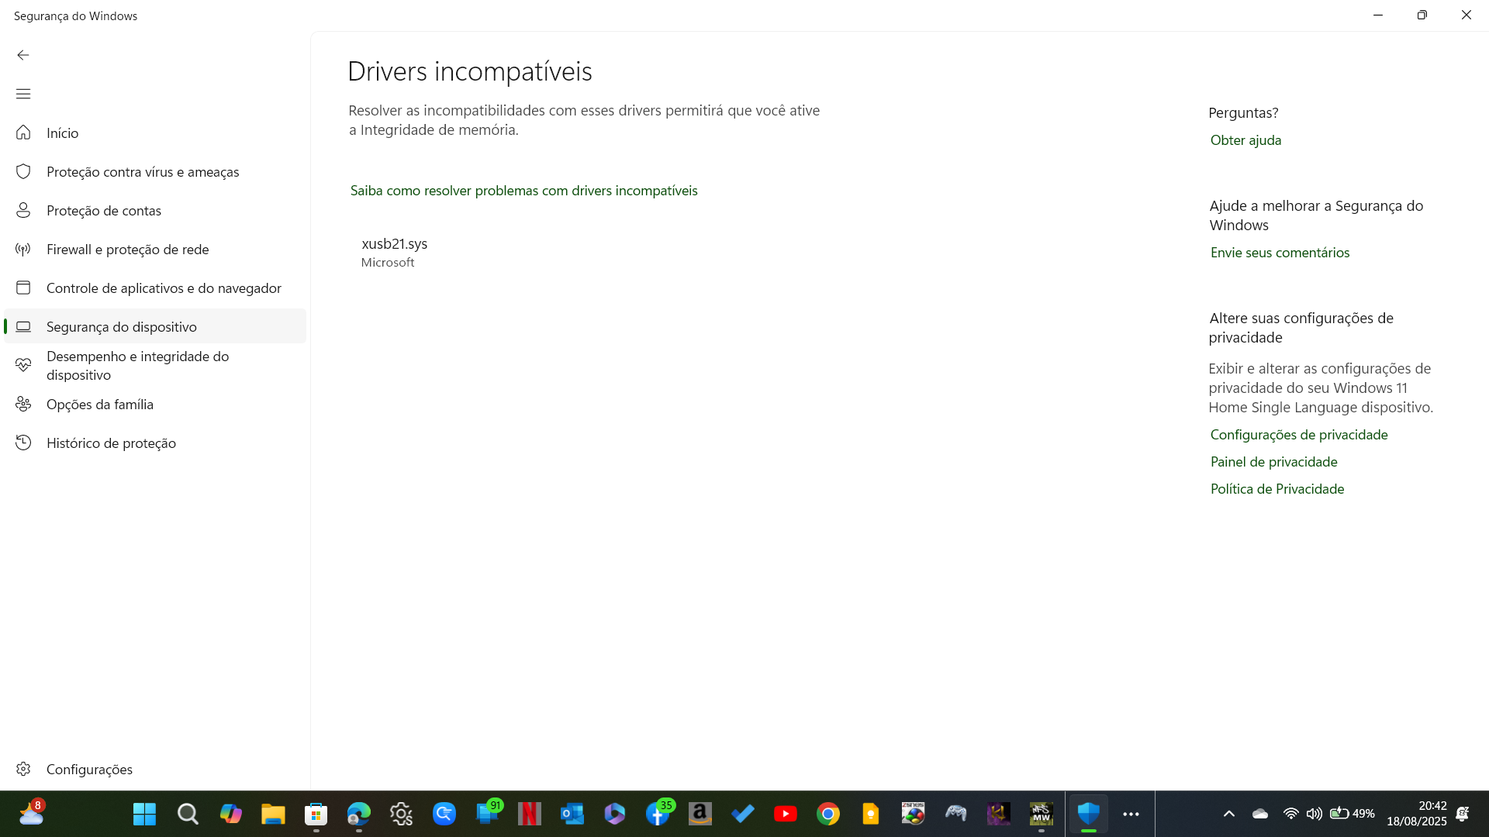Open Histórico de proteção
This screenshot has width=1489, height=837.
[111, 443]
